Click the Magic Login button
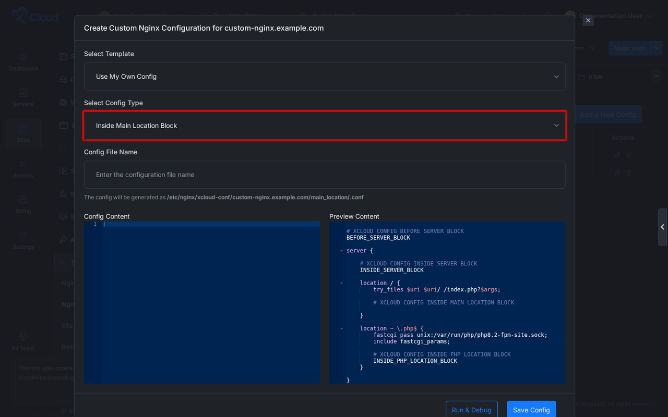The width and height of the screenshot is (668, 417). coord(630,48)
